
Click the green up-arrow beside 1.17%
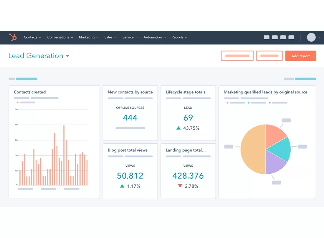tap(122, 186)
